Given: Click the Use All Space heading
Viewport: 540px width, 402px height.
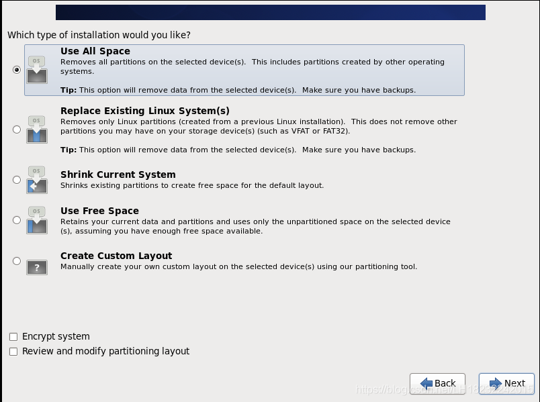Looking at the screenshot, I should tap(95, 51).
